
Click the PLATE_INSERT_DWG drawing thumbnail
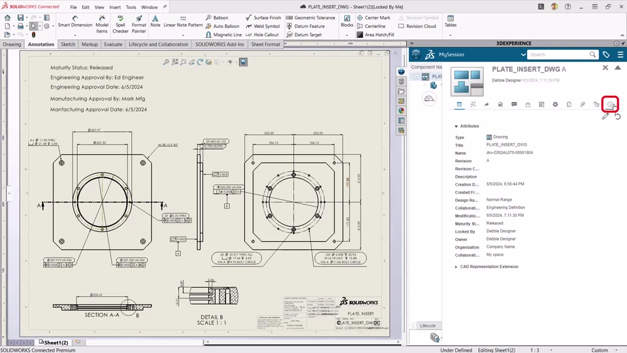click(x=467, y=82)
